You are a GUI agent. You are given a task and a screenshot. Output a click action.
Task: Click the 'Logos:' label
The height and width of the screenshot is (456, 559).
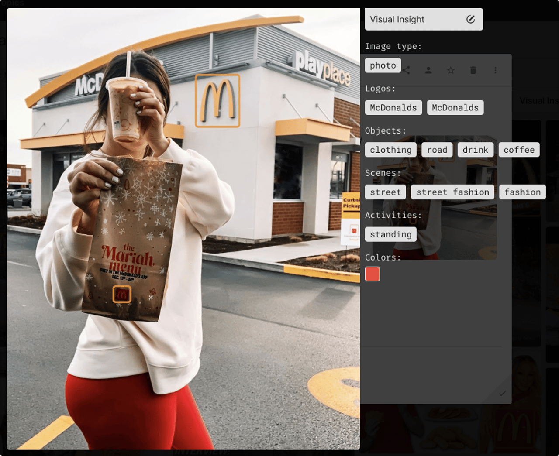(x=380, y=89)
